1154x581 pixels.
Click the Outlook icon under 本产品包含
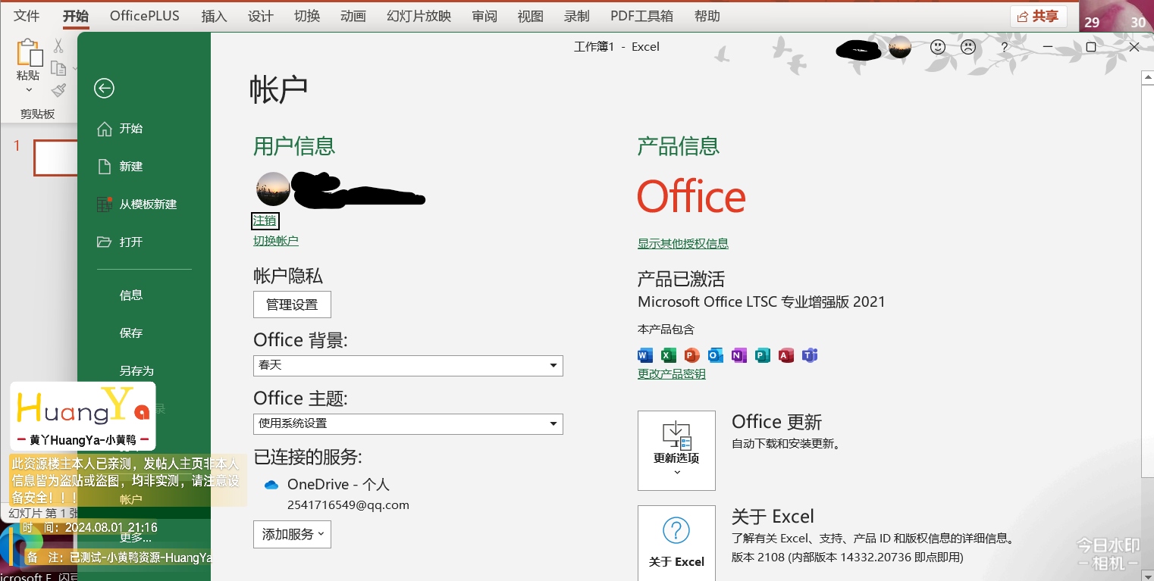click(x=716, y=355)
